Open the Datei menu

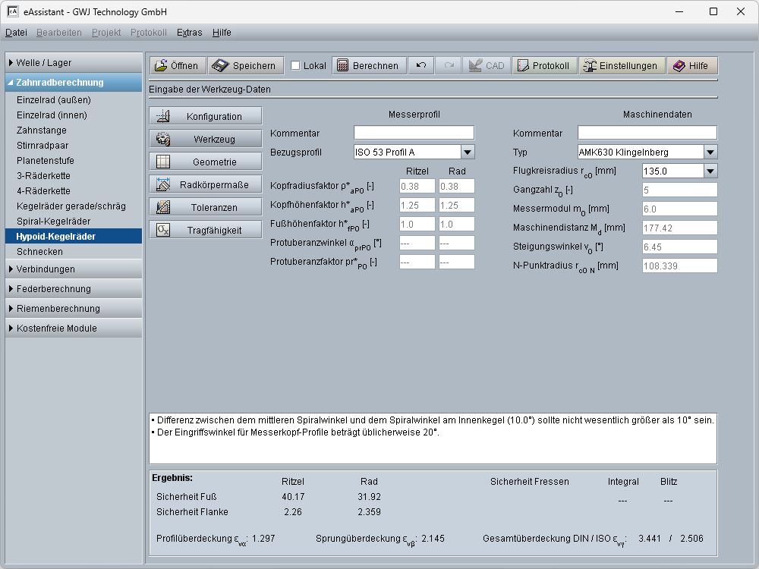pos(16,33)
